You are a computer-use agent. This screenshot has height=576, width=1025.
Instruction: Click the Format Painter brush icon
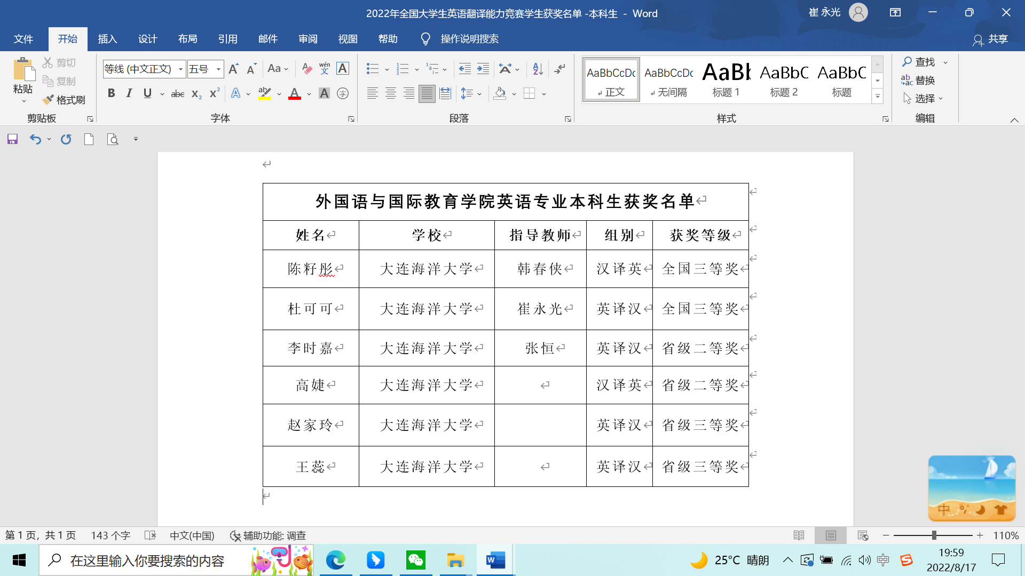(x=49, y=100)
